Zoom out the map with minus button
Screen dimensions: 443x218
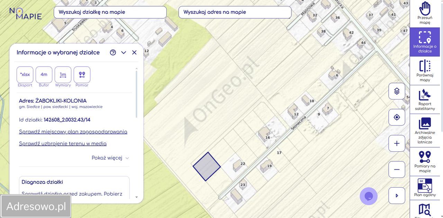pos(397,170)
